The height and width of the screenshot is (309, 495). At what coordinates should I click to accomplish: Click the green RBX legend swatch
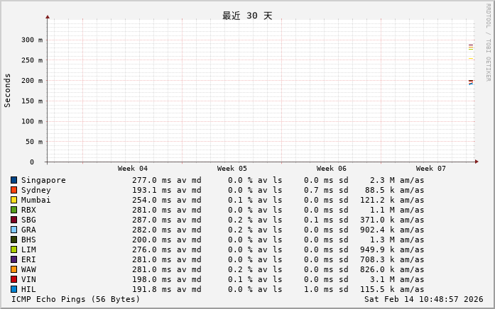coord(13,210)
